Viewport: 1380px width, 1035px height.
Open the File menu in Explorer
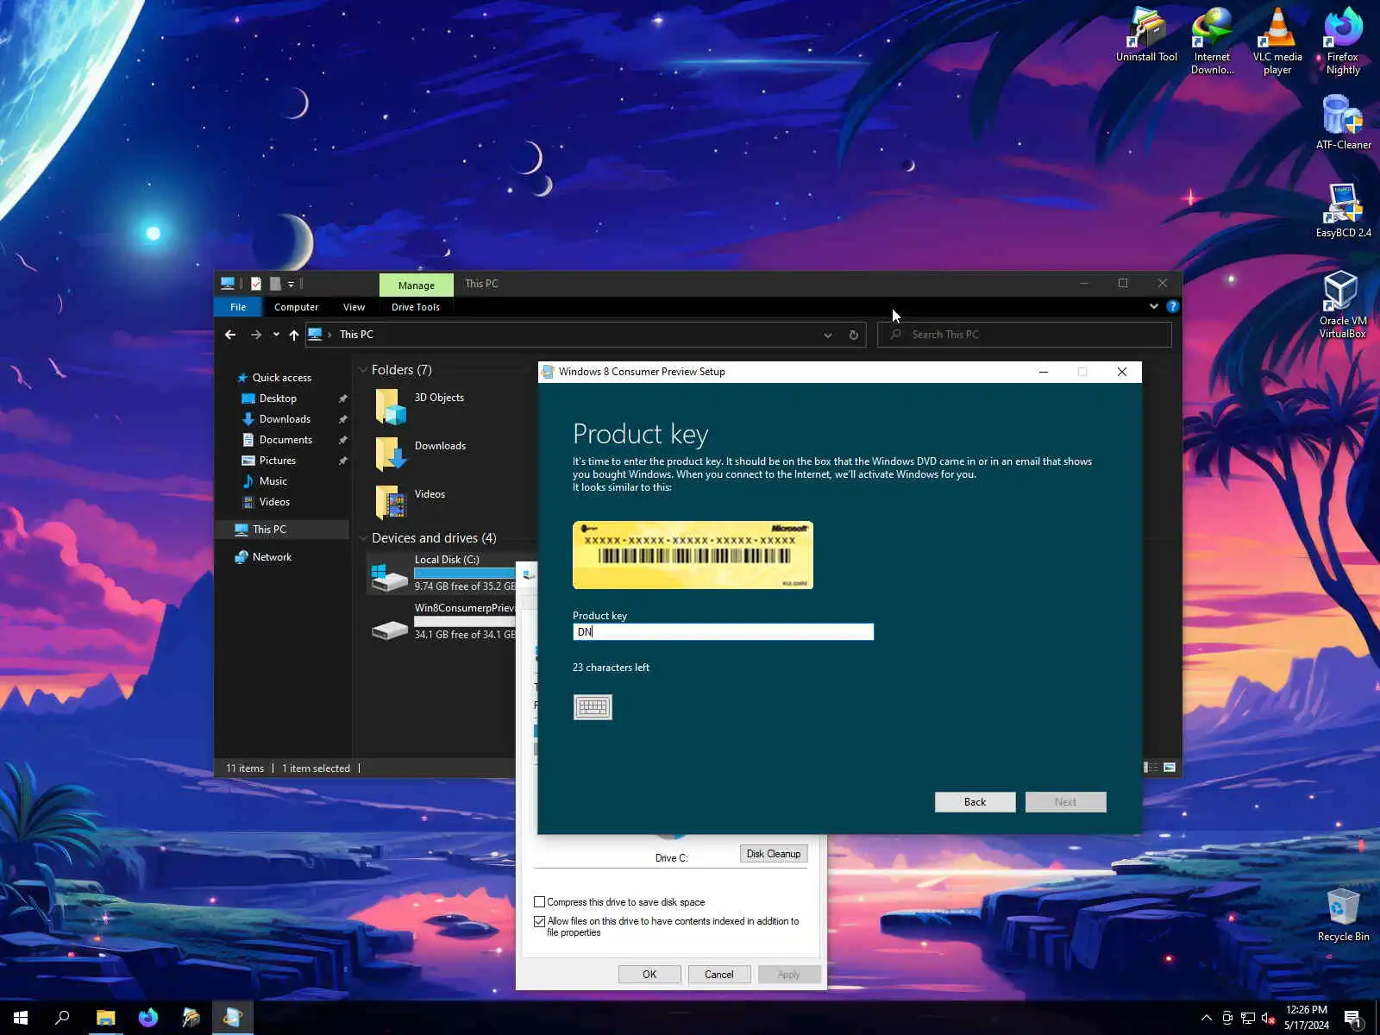[x=238, y=307]
